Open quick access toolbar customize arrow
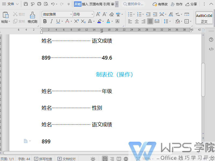The width and height of the screenshot is (215, 161). pyautogui.click(x=69, y=4)
